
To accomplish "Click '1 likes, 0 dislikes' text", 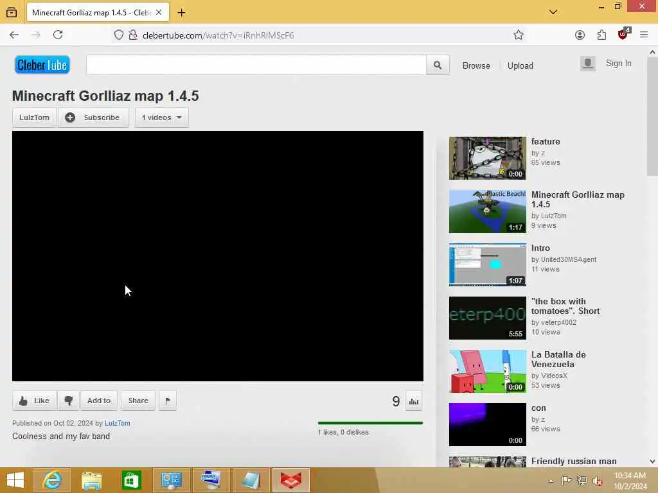I will pyautogui.click(x=343, y=432).
